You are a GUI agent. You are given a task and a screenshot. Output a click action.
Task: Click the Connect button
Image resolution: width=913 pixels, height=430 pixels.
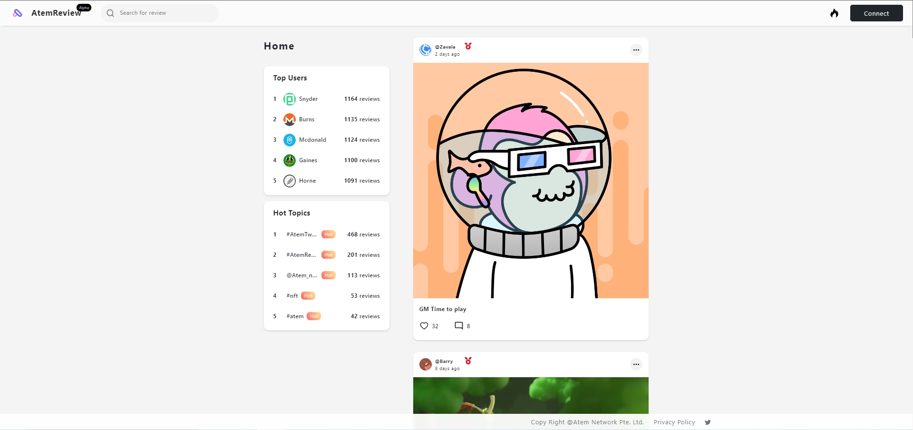click(x=876, y=13)
